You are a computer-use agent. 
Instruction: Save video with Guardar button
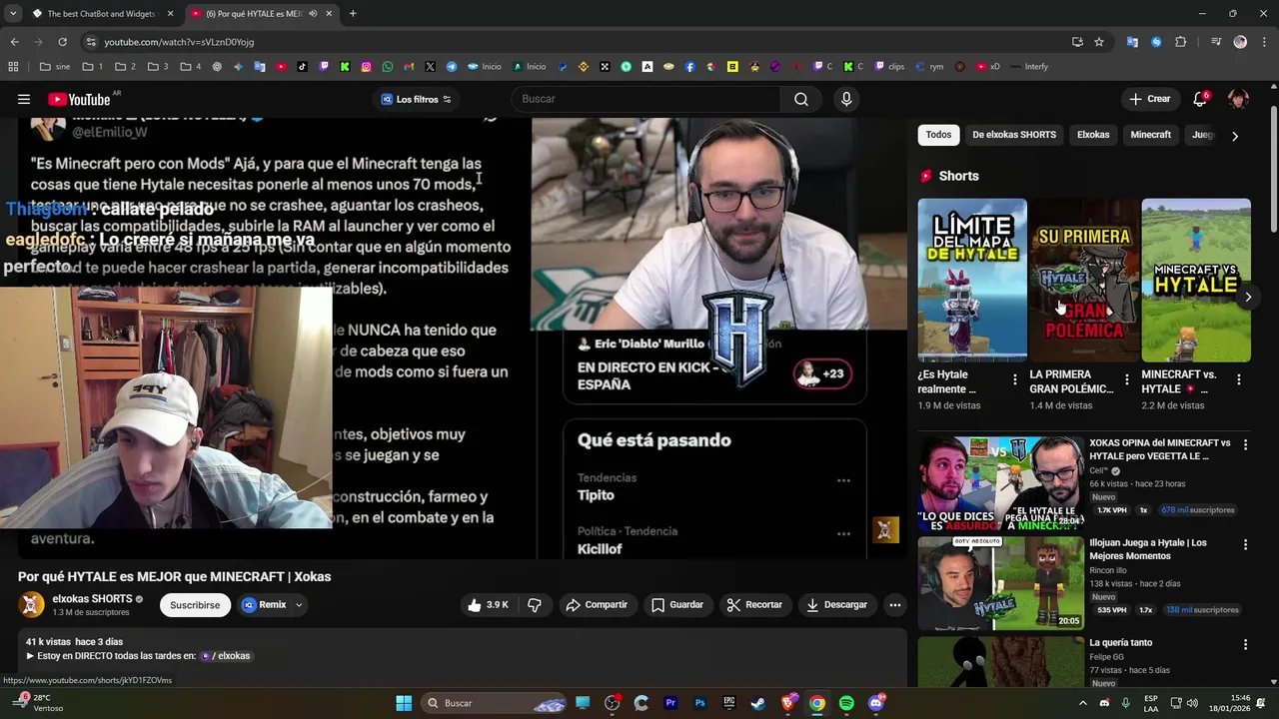[677, 605]
